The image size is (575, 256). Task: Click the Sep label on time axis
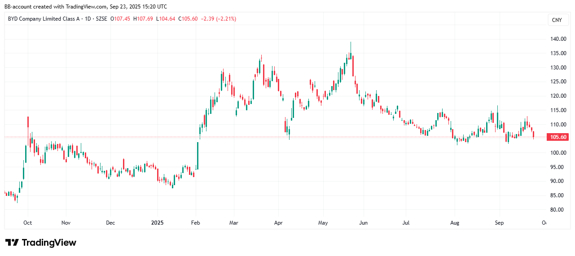tap(499, 222)
